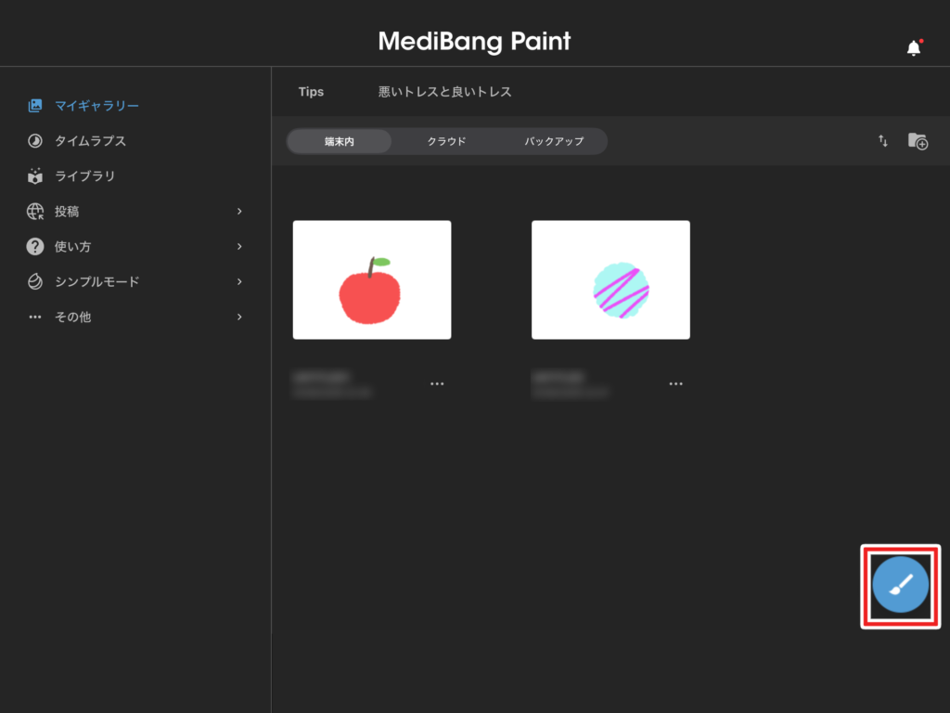
Task: Open the red apple artwork thumbnail
Action: [372, 279]
